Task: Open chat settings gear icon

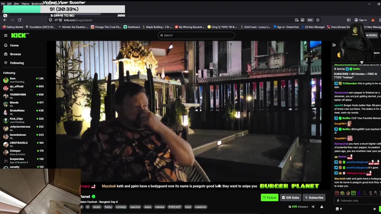Action: coord(374,209)
